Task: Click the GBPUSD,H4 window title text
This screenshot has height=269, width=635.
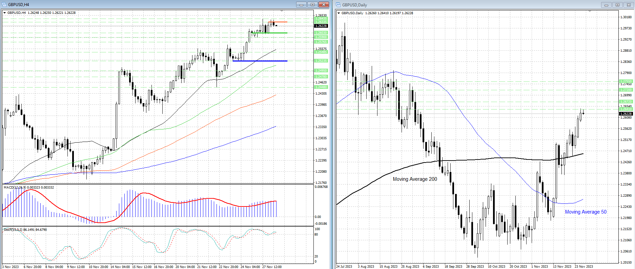Action: [19, 5]
